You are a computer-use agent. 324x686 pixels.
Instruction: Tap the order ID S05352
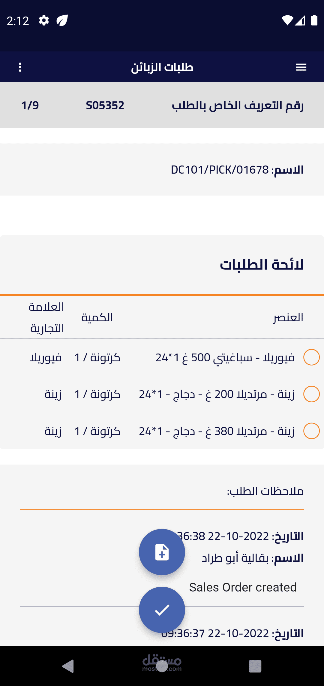(105, 106)
